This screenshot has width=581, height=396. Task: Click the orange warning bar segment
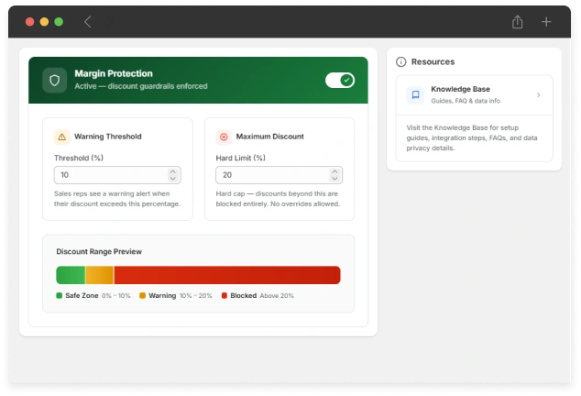(x=99, y=275)
